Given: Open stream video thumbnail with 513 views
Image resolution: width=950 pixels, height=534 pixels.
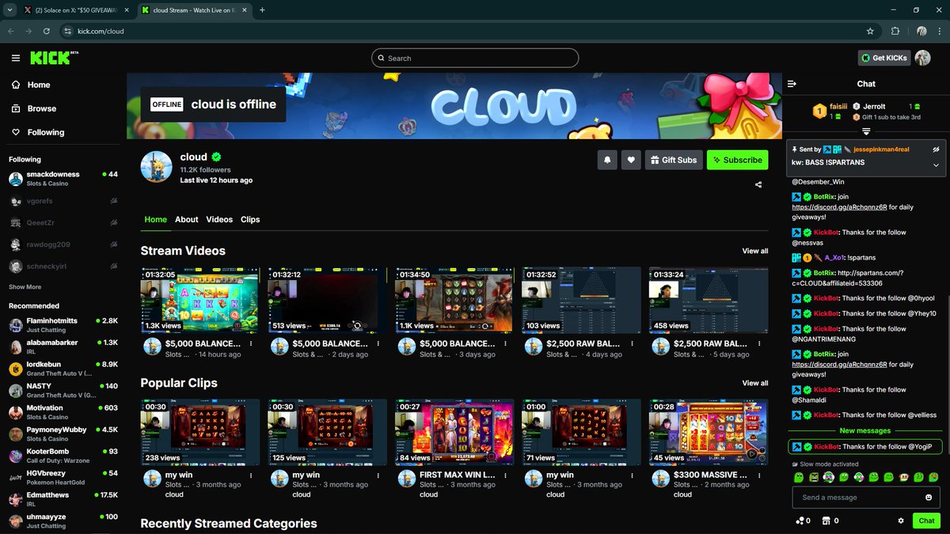Looking at the screenshot, I should coord(327,300).
